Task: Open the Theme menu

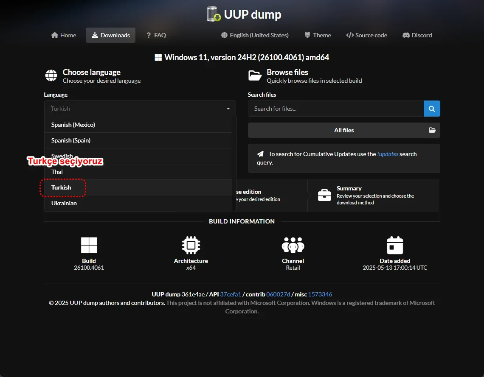Action: 318,35
